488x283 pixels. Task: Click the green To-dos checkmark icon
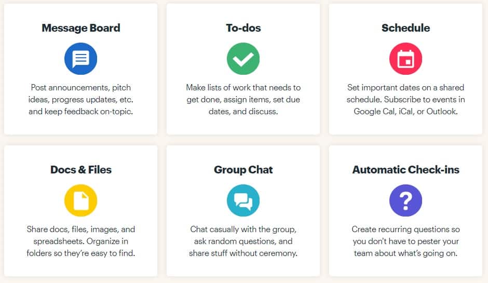point(243,59)
